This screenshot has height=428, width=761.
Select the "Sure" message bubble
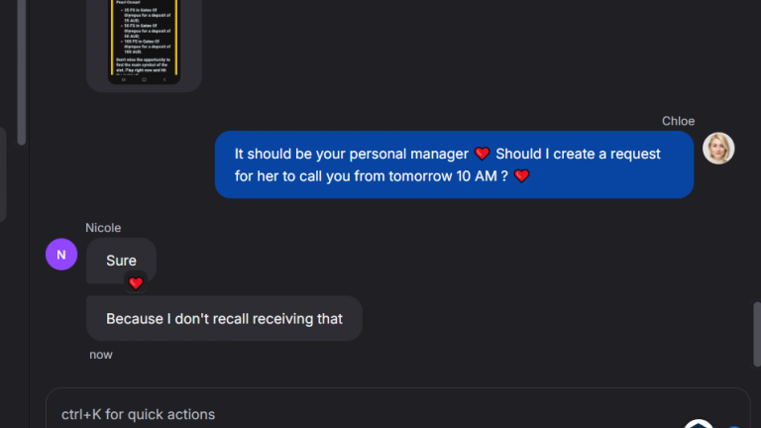coord(121,261)
